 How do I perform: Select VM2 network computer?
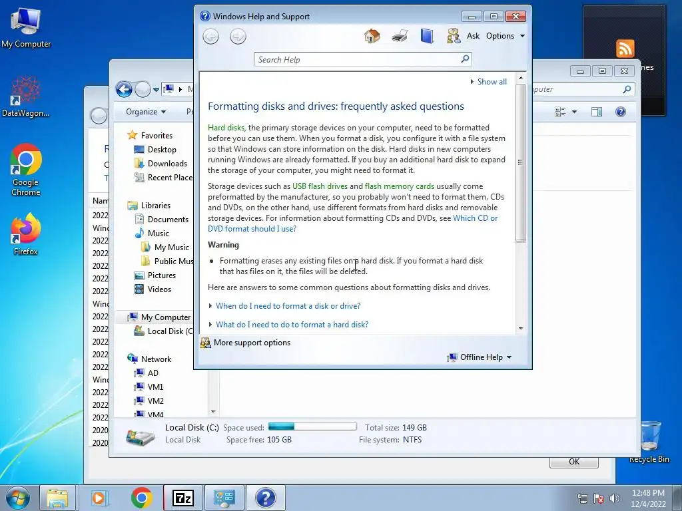point(155,401)
